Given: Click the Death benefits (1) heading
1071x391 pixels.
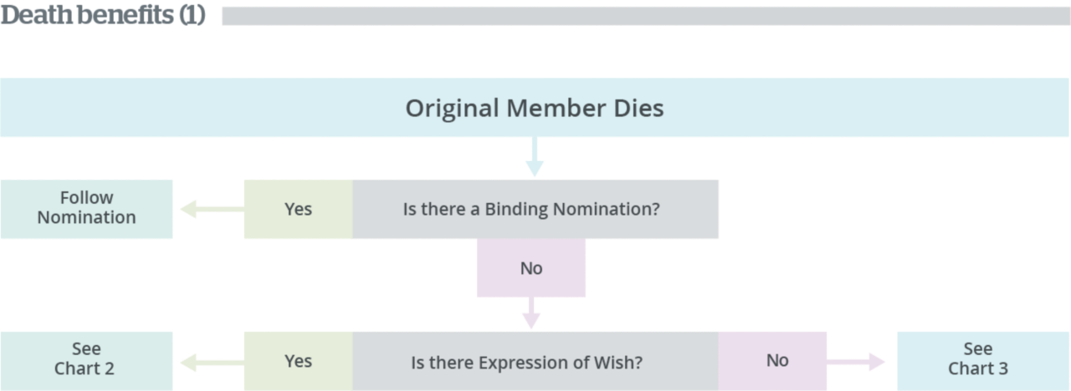Looking at the screenshot, I should click(x=103, y=15).
